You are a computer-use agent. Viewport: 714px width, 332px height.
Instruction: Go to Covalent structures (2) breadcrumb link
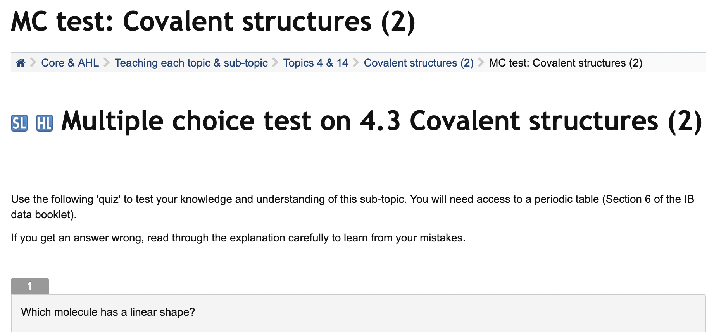(419, 63)
